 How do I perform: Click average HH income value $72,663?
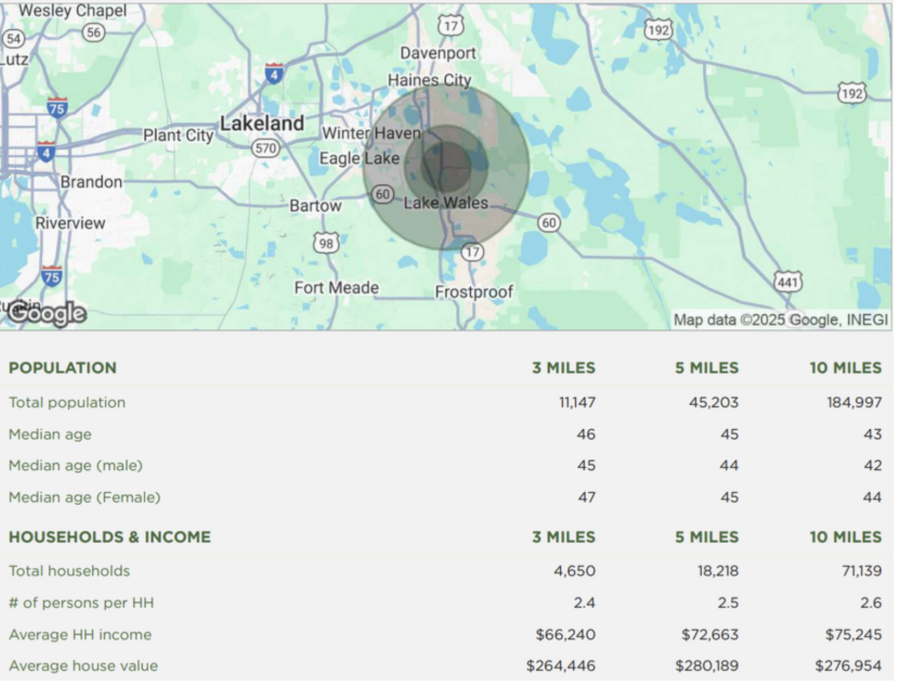coord(710,634)
